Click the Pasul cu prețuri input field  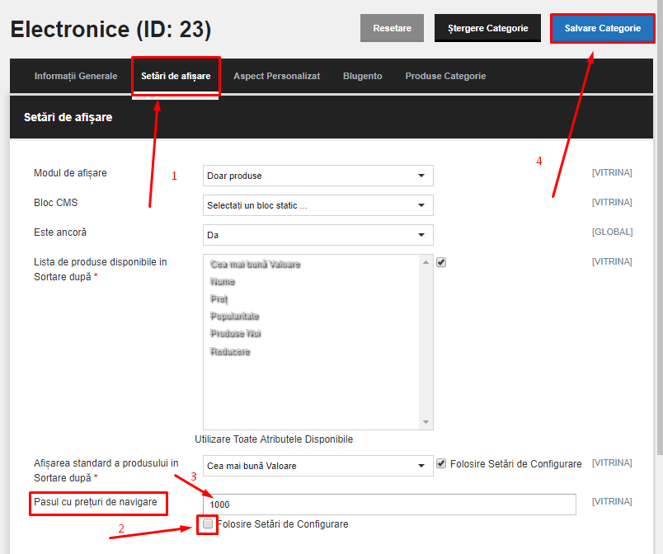click(x=389, y=505)
